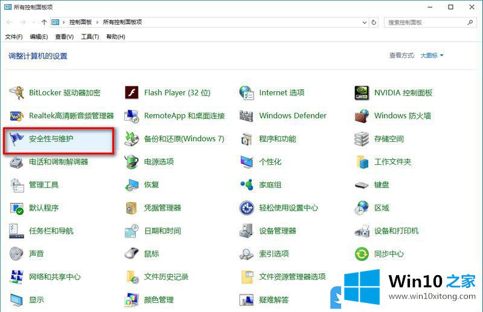Open the 网络和共享中心 icon
Viewport: 483px width, 312px height.
(x=16, y=277)
